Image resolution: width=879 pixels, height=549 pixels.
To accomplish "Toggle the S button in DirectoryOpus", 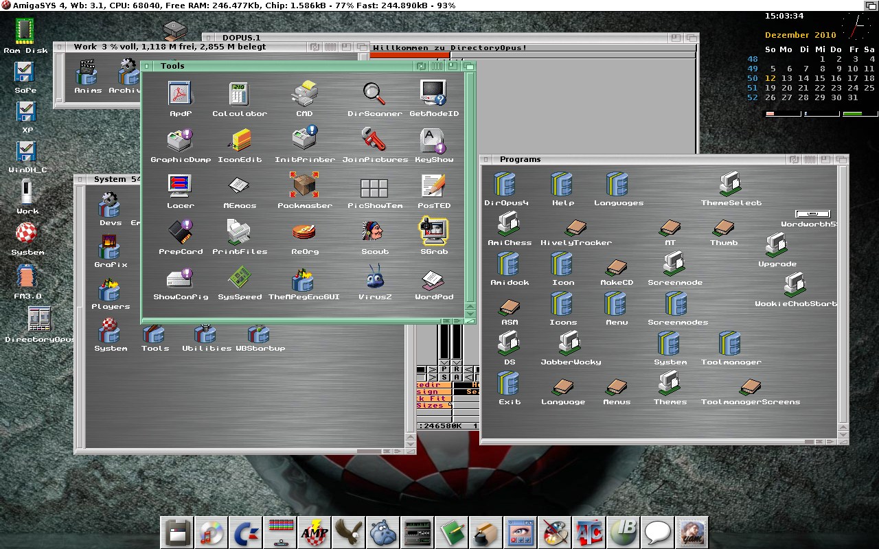I will [x=444, y=377].
